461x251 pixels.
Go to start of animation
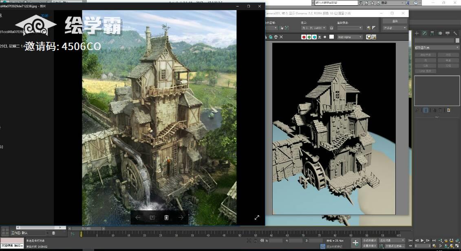(x=411, y=240)
